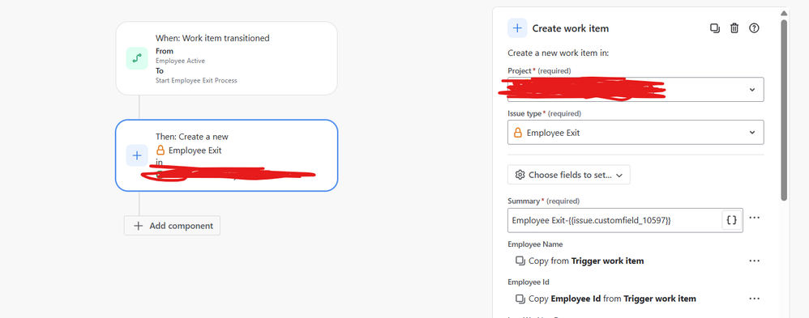Duplicate the Create work item component
The width and height of the screenshot is (809, 318).
click(715, 28)
